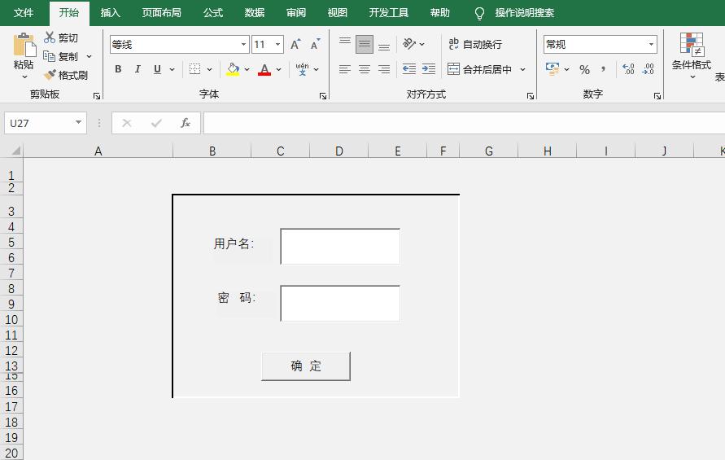The height and width of the screenshot is (460, 725).
Task: Apply percent style (%)
Action: [584, 70]
